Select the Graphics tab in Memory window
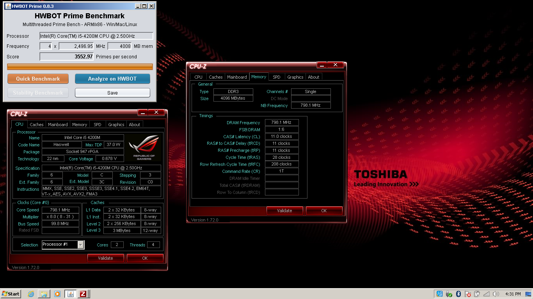 pos(295,77)
